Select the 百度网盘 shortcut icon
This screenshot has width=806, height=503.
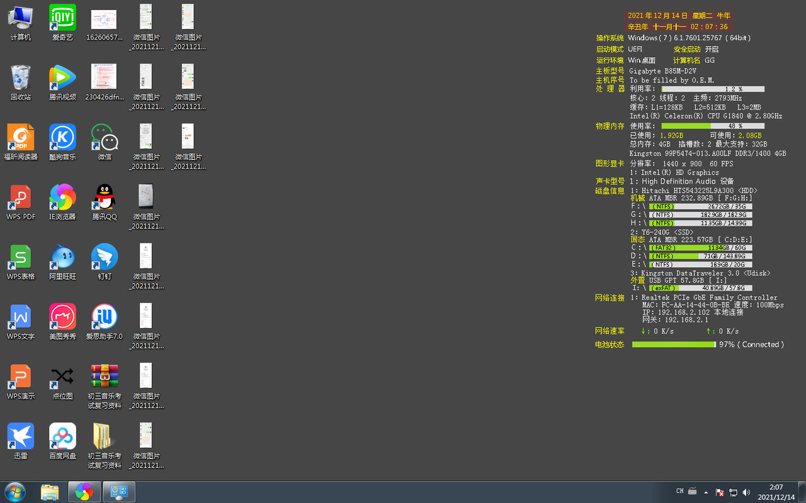[x=62, y=441]
